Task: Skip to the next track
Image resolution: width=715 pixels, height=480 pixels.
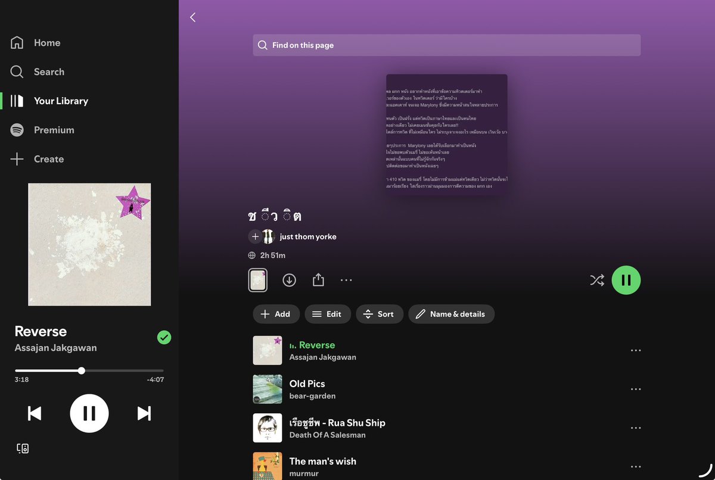Action: point(144,413)
